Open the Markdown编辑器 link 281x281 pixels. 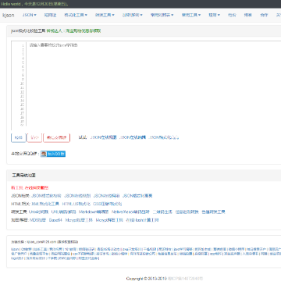point(94,212)
